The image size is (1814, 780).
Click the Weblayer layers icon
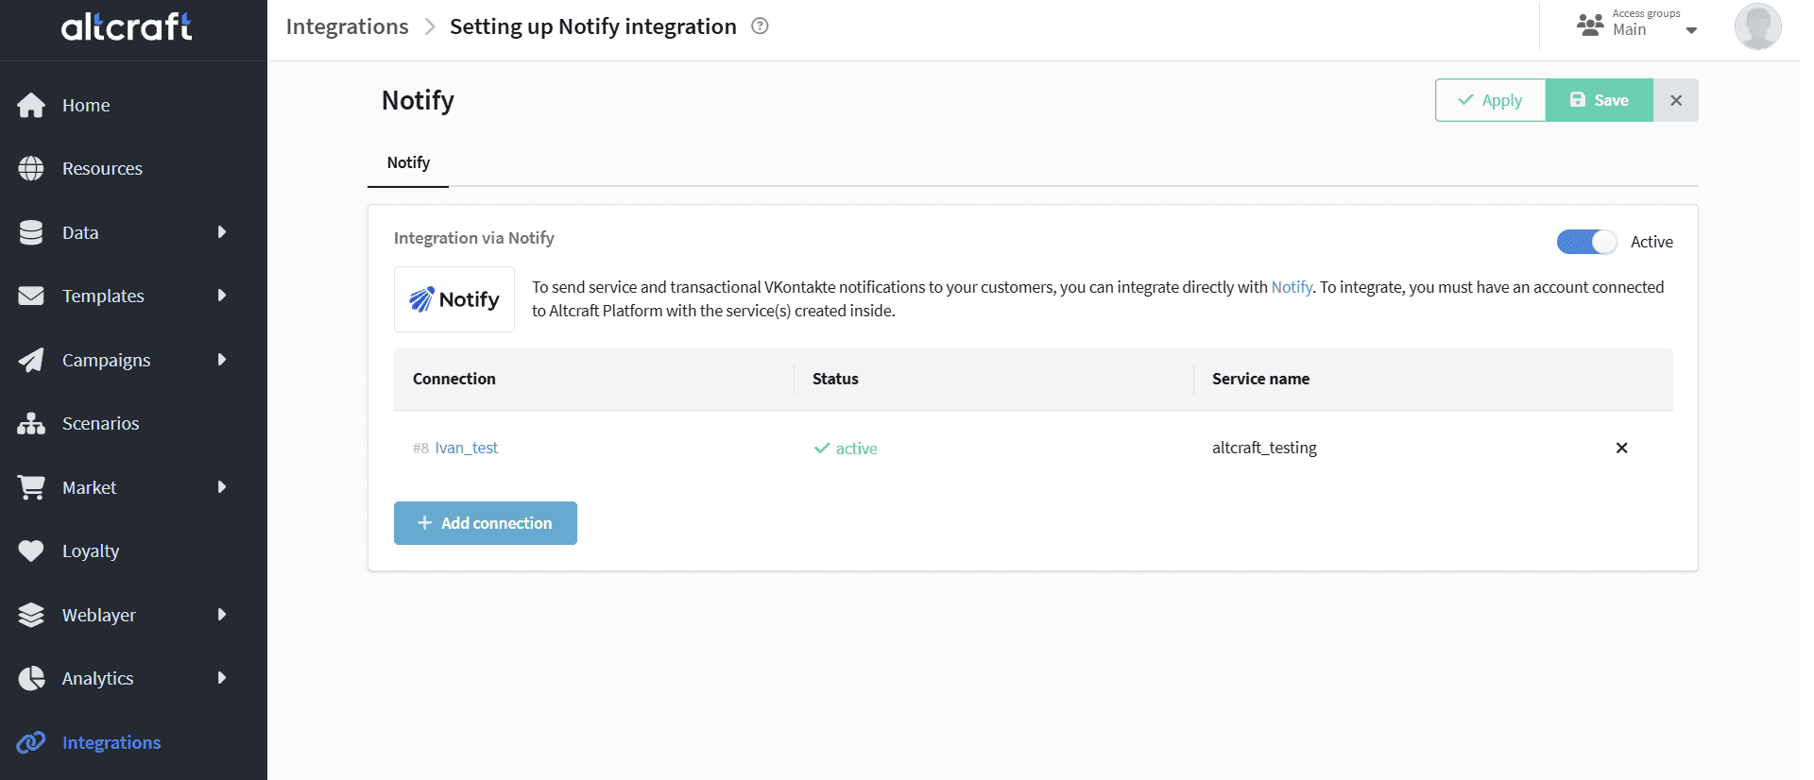(31, 615)
